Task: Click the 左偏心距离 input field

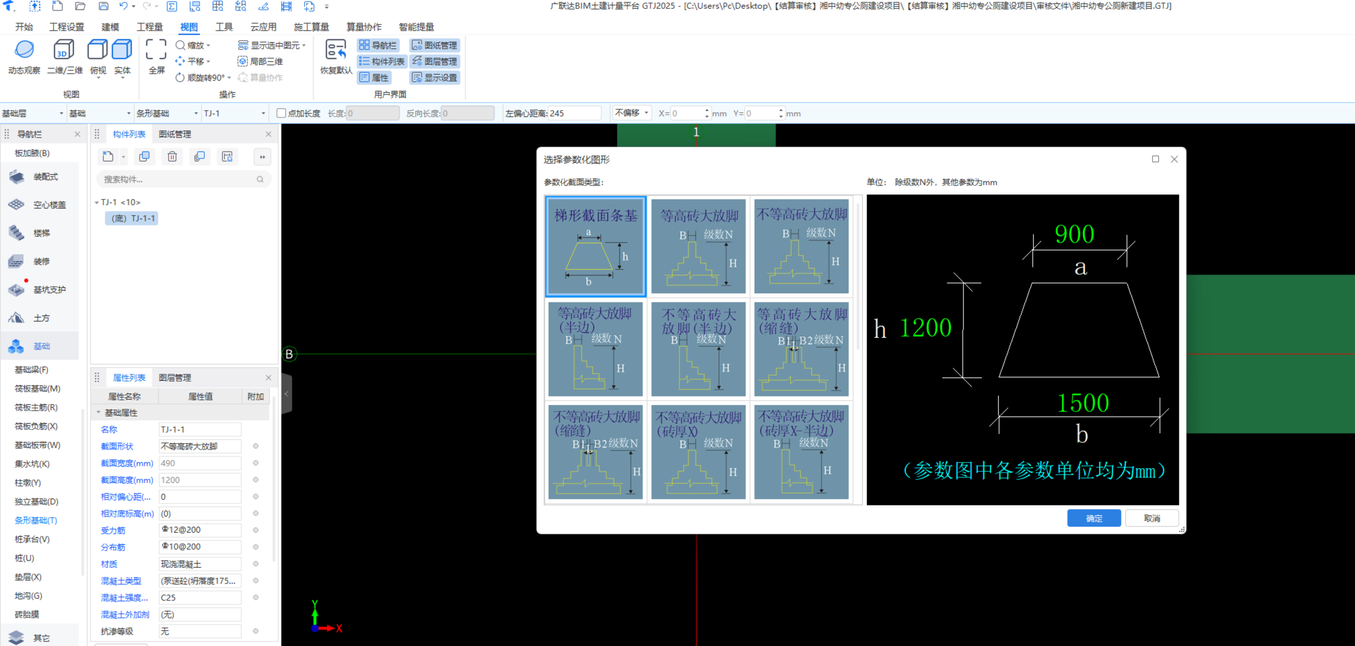Action: click(x=574, y=113)
